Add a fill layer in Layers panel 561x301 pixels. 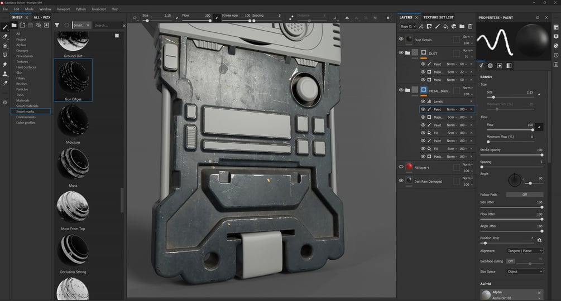click(x=445, y=26)
